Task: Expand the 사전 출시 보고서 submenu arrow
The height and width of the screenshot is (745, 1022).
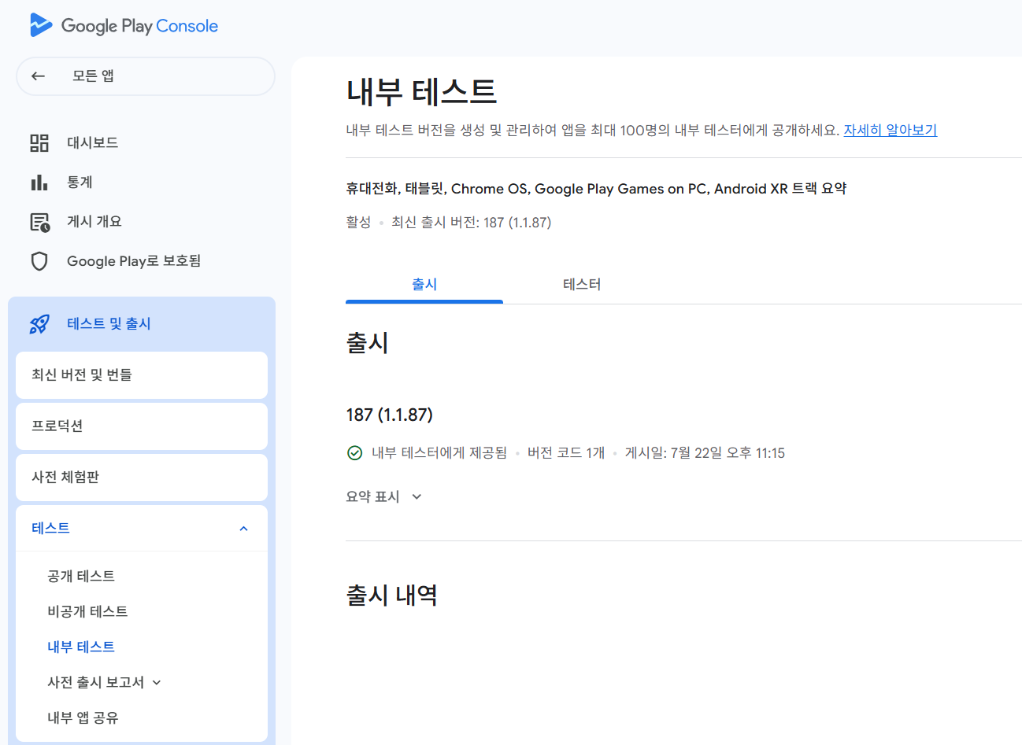Action: tap(157, 683)
